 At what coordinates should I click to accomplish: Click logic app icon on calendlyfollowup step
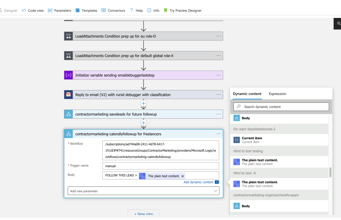[69, 134]
